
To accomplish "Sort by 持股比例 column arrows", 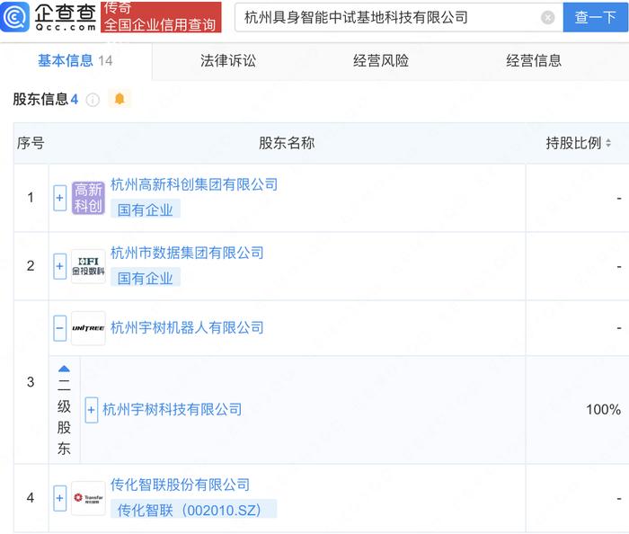I will point(608,143).
